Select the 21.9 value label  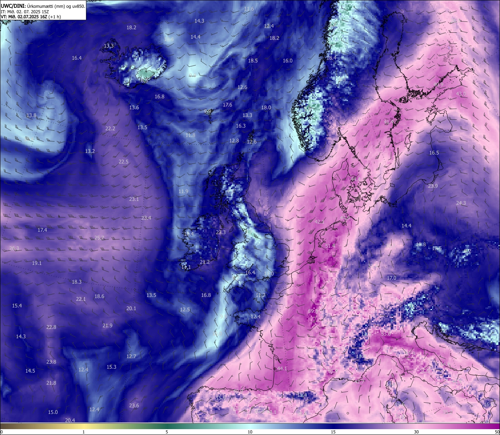[x=107, y=325]
